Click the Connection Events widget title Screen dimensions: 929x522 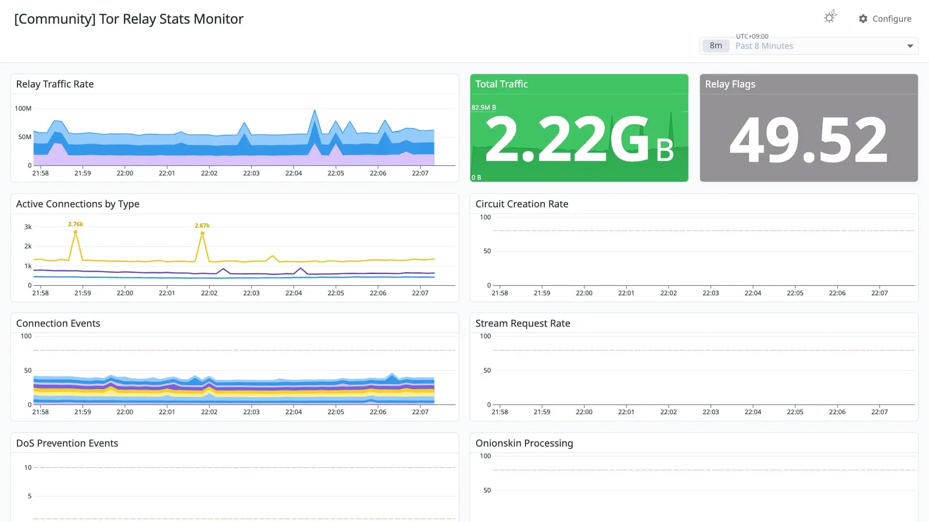pyautogui.click(x=58, y=323)
